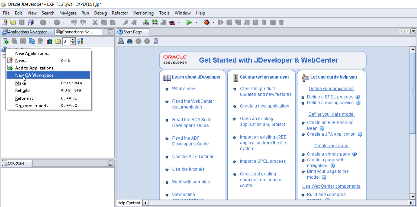
Task: Click the Save All toolbar icon
Action: click(x=31, y=22)
